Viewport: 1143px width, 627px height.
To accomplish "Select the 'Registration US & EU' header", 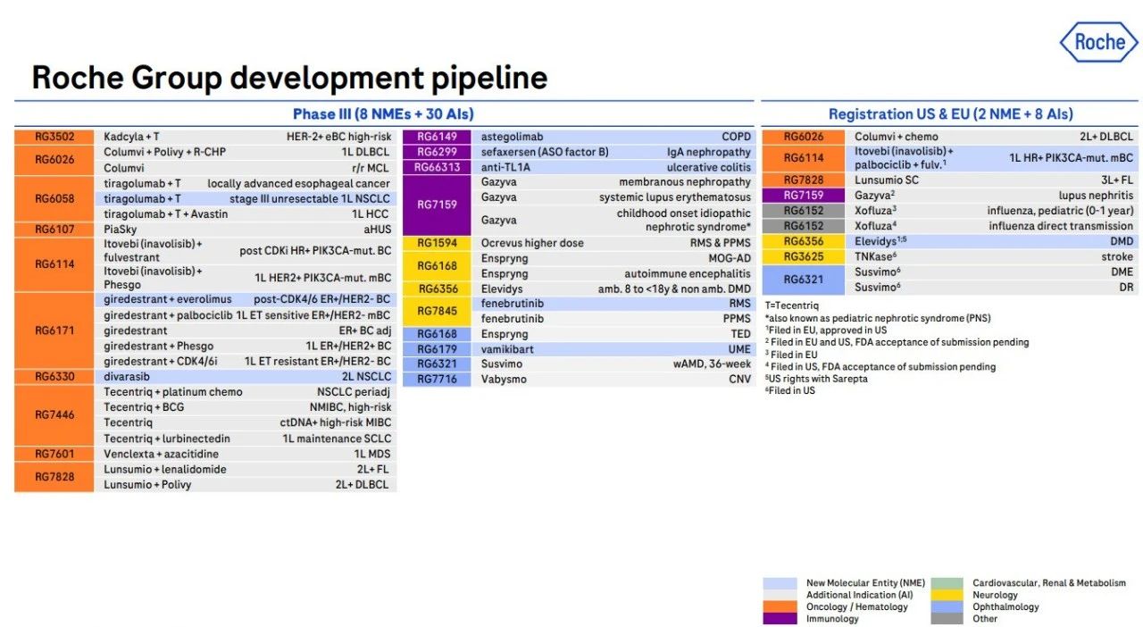I will point(950,114).
